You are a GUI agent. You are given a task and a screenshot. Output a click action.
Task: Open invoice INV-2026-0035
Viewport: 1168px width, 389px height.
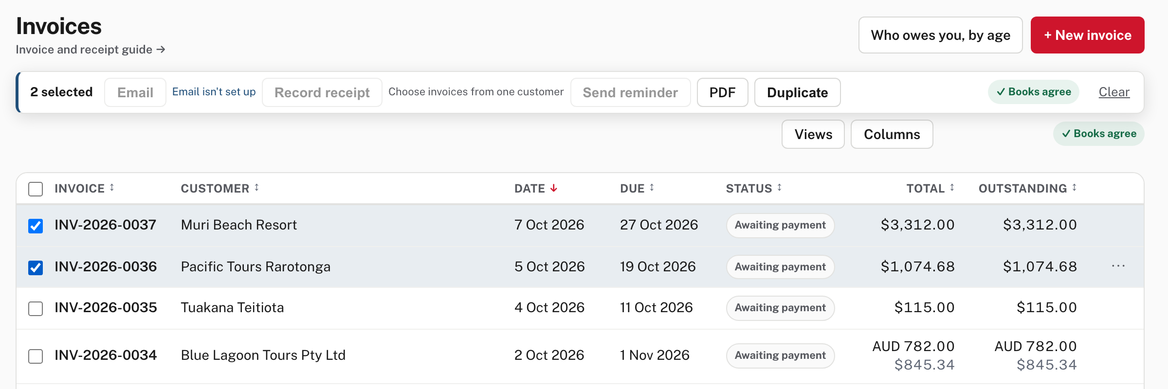[106, 307]
